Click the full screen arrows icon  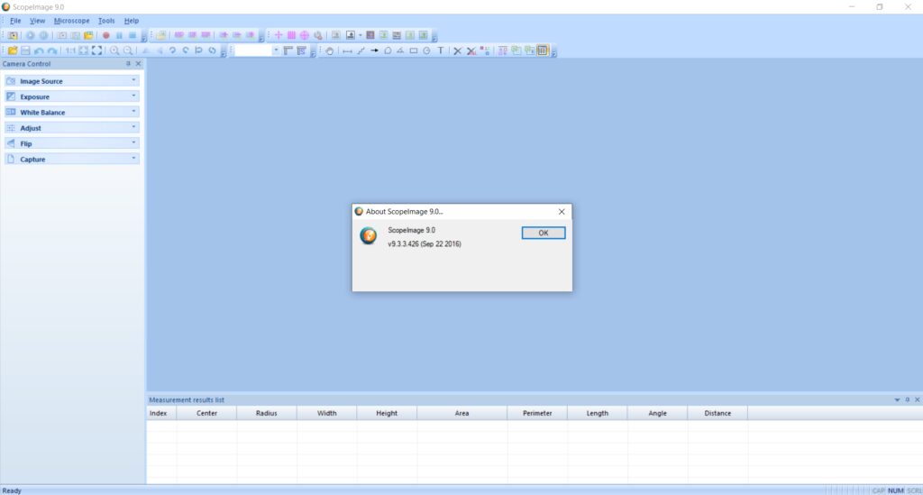point(97,50)
